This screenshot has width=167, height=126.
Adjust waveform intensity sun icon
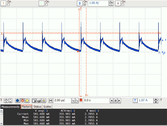(44, 101)
